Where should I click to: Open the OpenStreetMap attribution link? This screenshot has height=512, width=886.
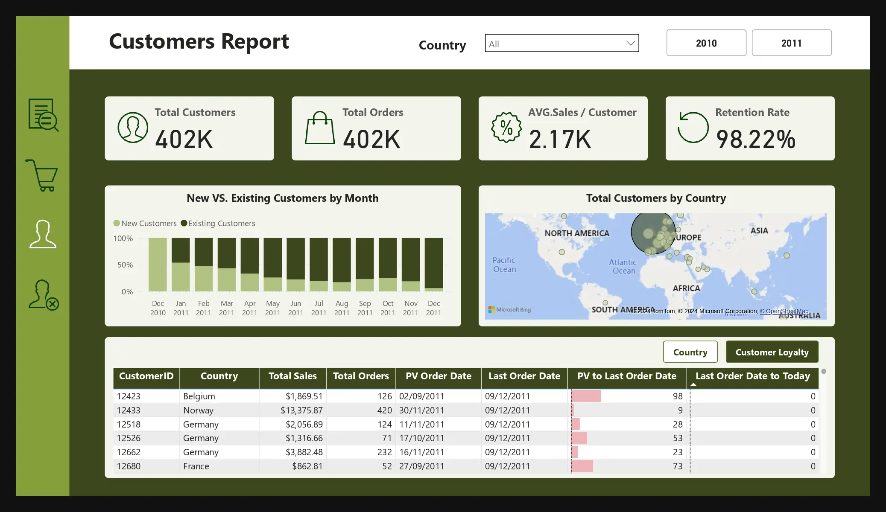coord(784,311)
